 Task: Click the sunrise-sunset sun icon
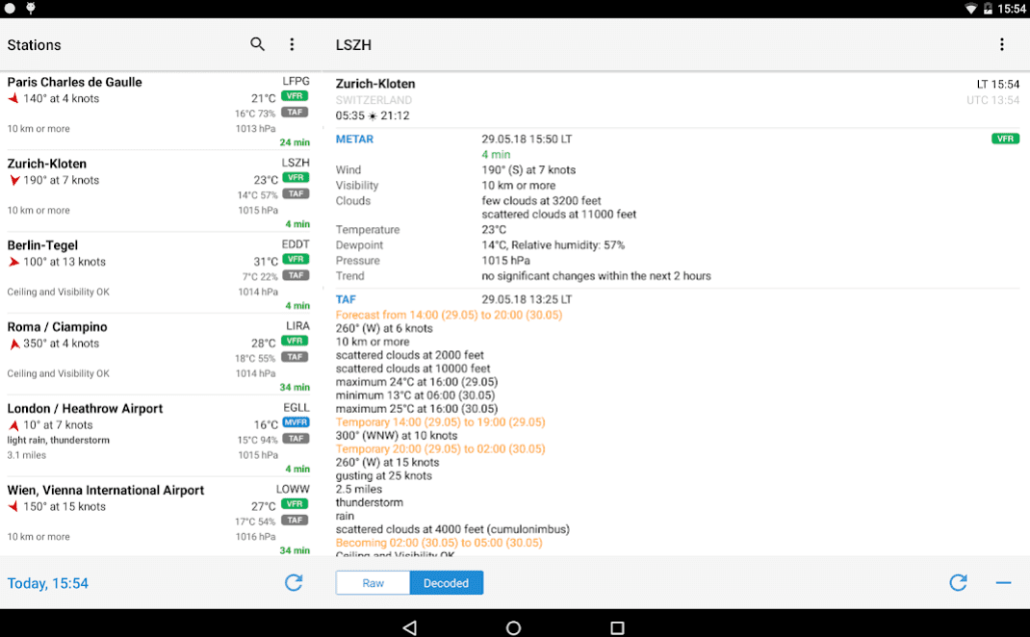(x=372, y=114)
